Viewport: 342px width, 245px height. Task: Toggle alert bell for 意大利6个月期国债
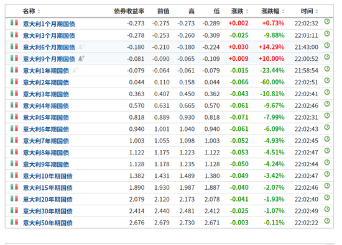pos(81,47)
